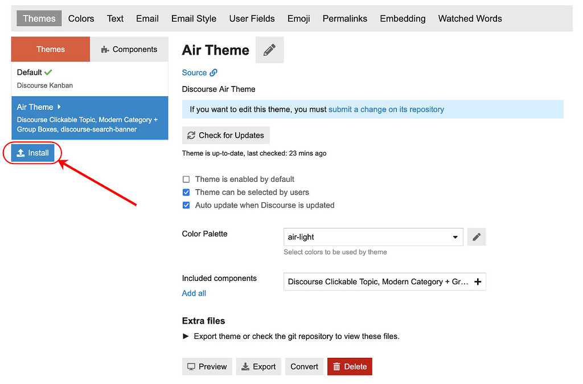Click Install upload button
583x384 pixels.
pos(33,153)
